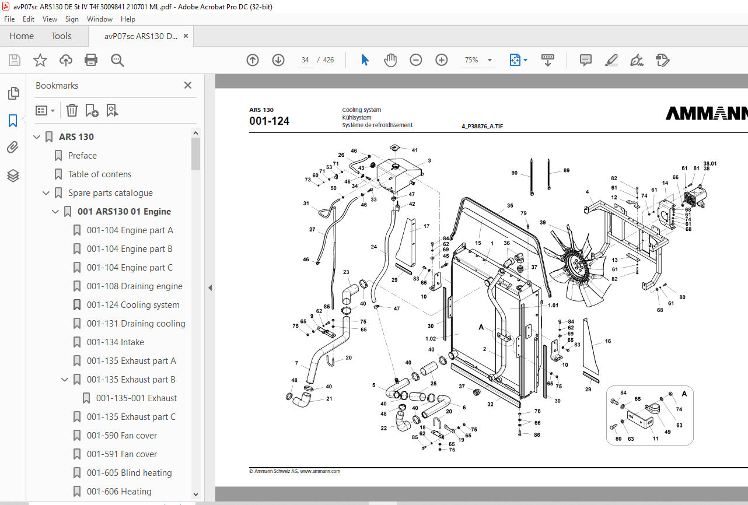Open 001-135 Exhaust part C bookmark
This screenshot has height=505, width=748.
click(131, 417)
